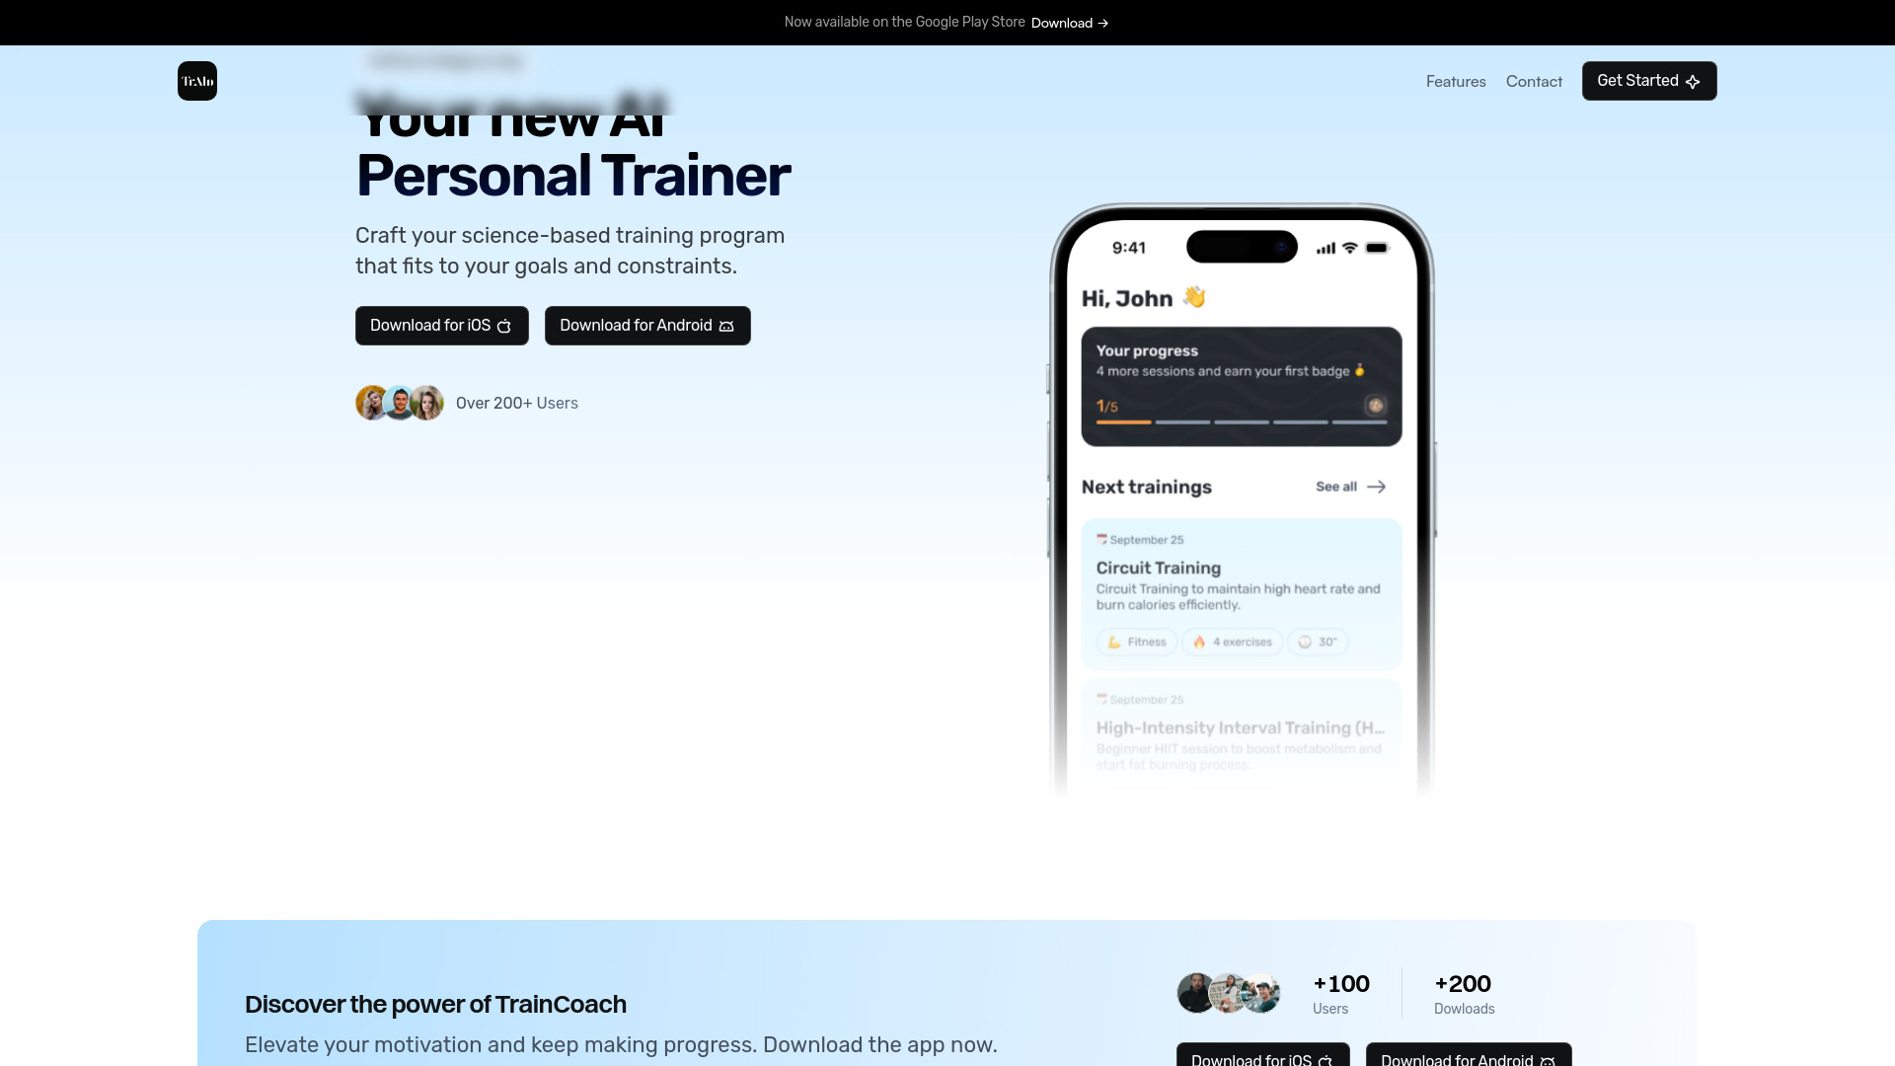Click the Over 200+ Users avatar group

tap(400, 402)
